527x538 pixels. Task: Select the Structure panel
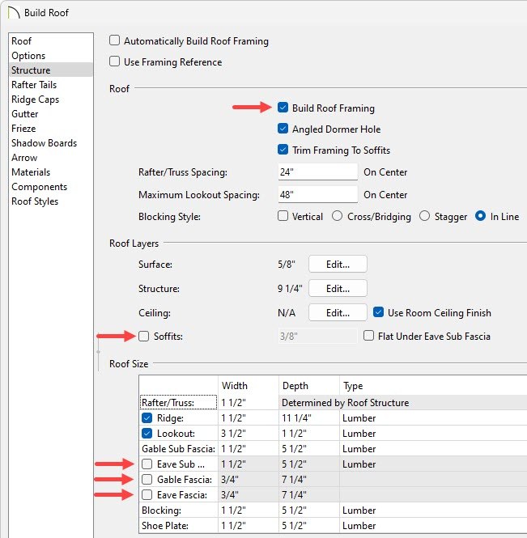point(51,70)
